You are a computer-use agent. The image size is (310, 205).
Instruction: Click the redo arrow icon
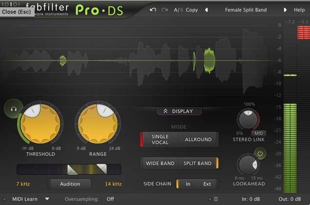[164, 10]
